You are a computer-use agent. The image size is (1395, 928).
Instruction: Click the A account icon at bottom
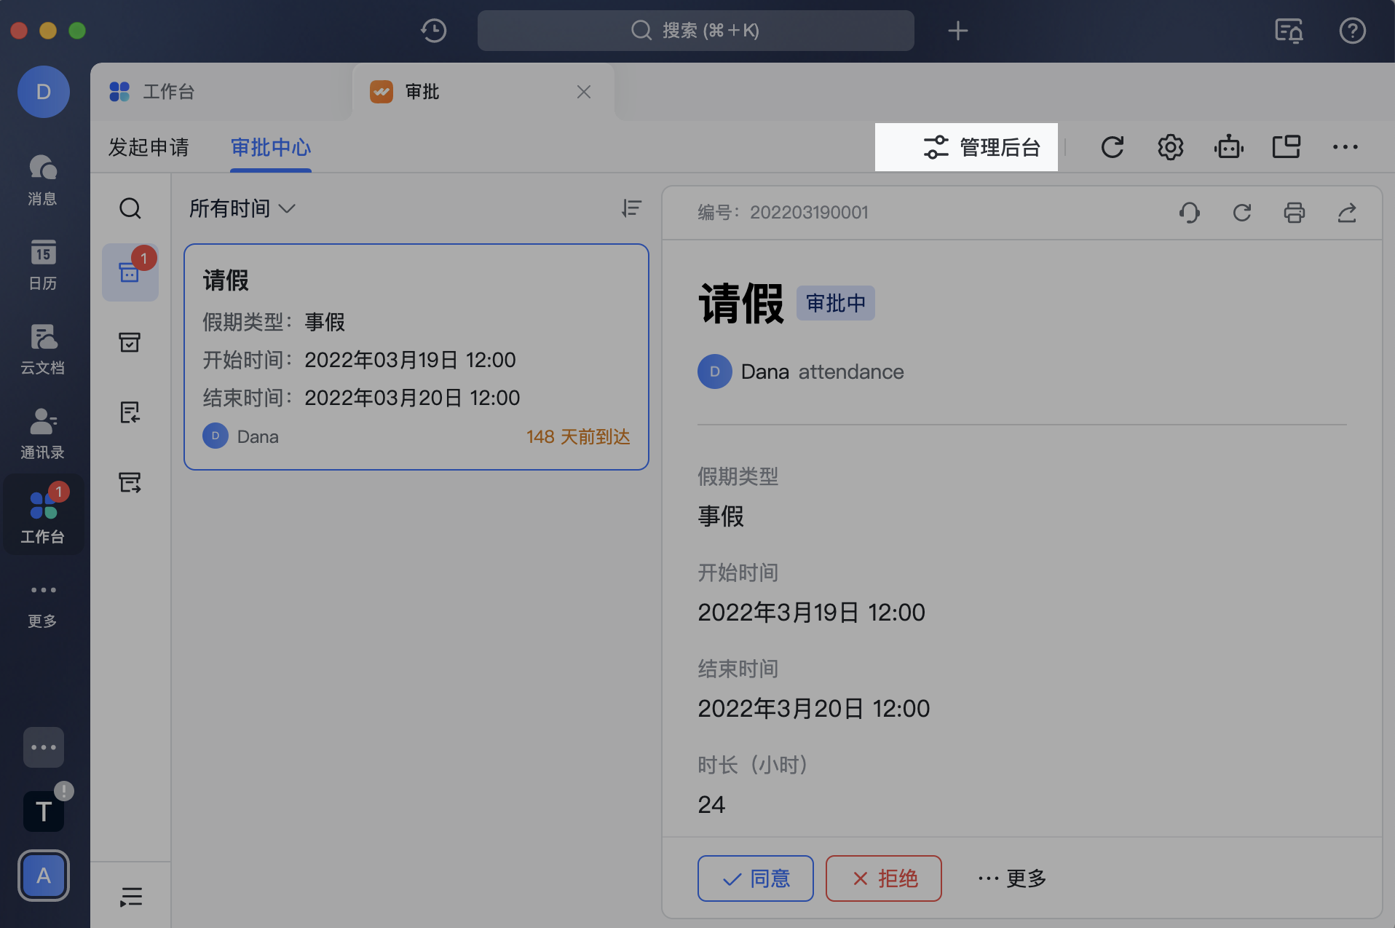point(44,876)
